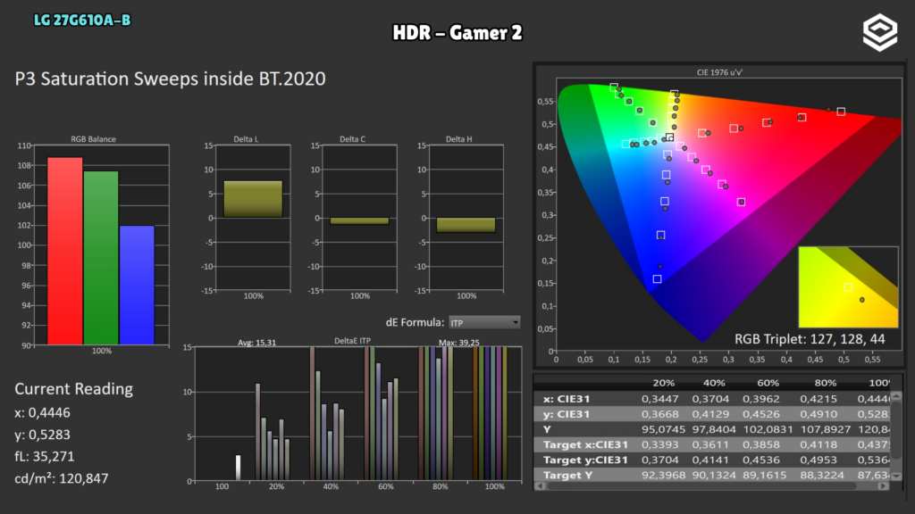The image size is (915, 514).
Task: Click 'RGB Triplet: 127, 128, 44' label
Action: tap(810, 339)
